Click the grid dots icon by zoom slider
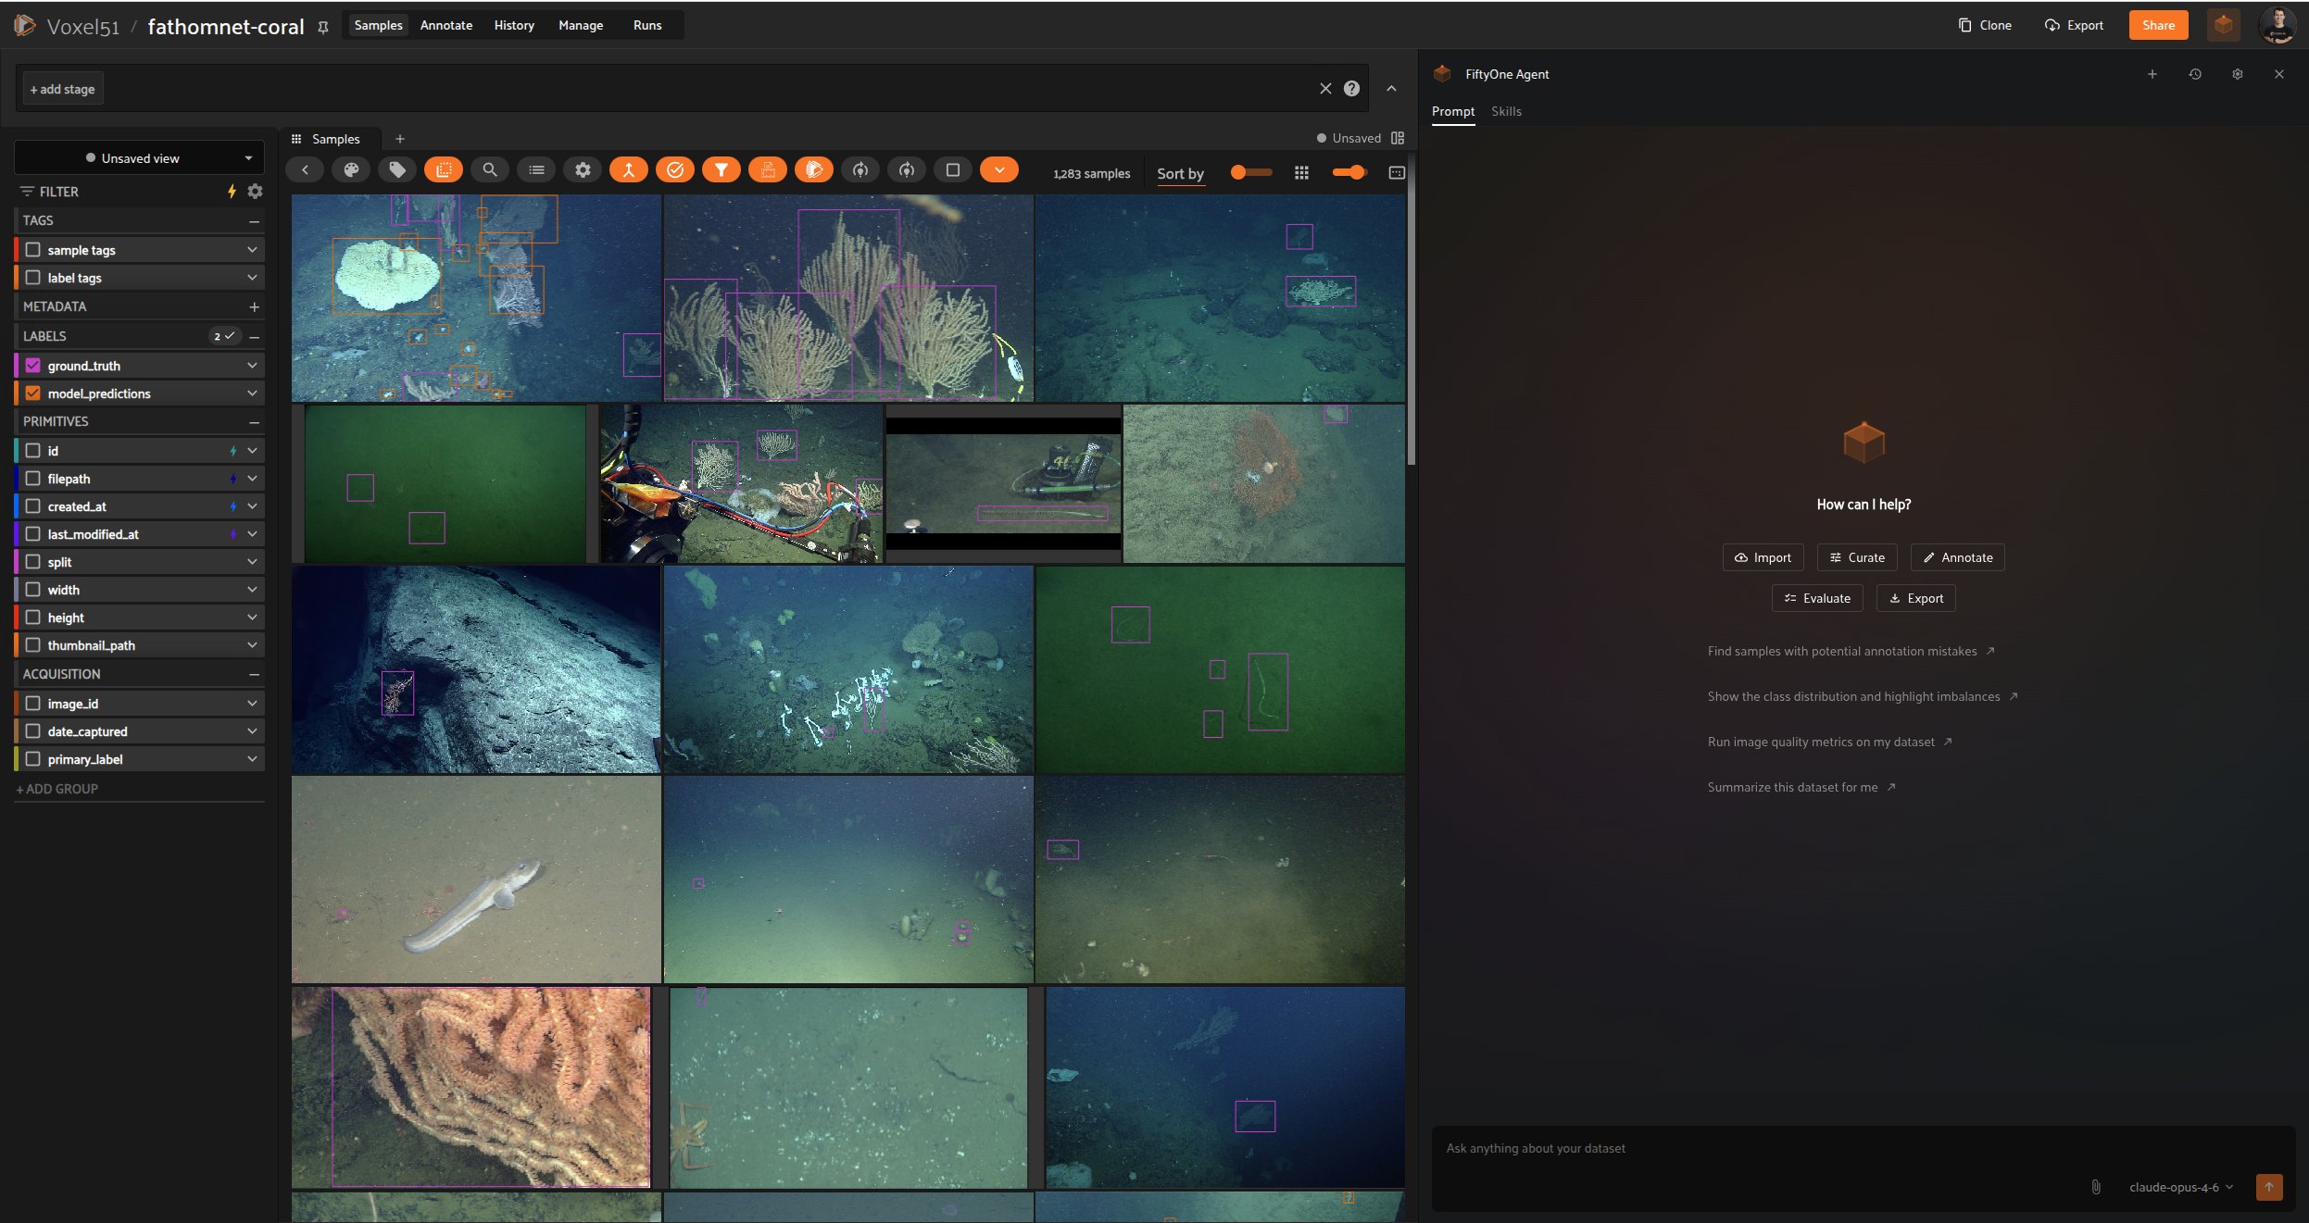This screenshot has width=2309, height=1223. pos(1301,173)
